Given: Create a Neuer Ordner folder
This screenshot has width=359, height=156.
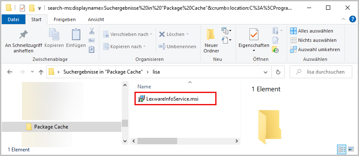Looking at the screenshot, I should [211, 41].
